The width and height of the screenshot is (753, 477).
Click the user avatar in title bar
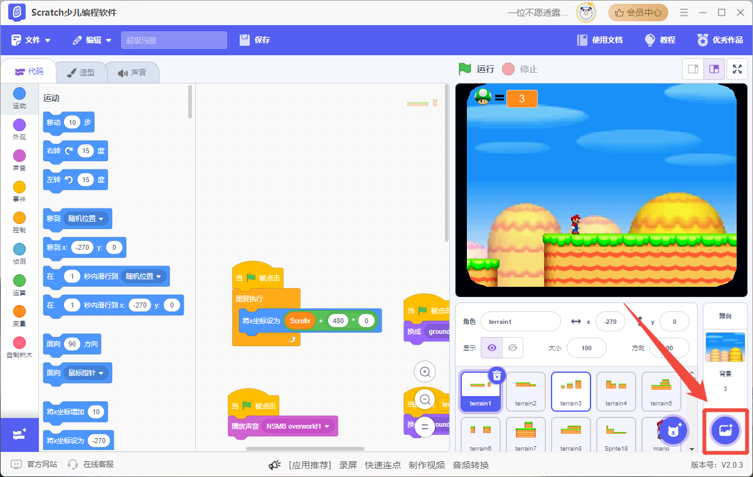click(587, 13)
